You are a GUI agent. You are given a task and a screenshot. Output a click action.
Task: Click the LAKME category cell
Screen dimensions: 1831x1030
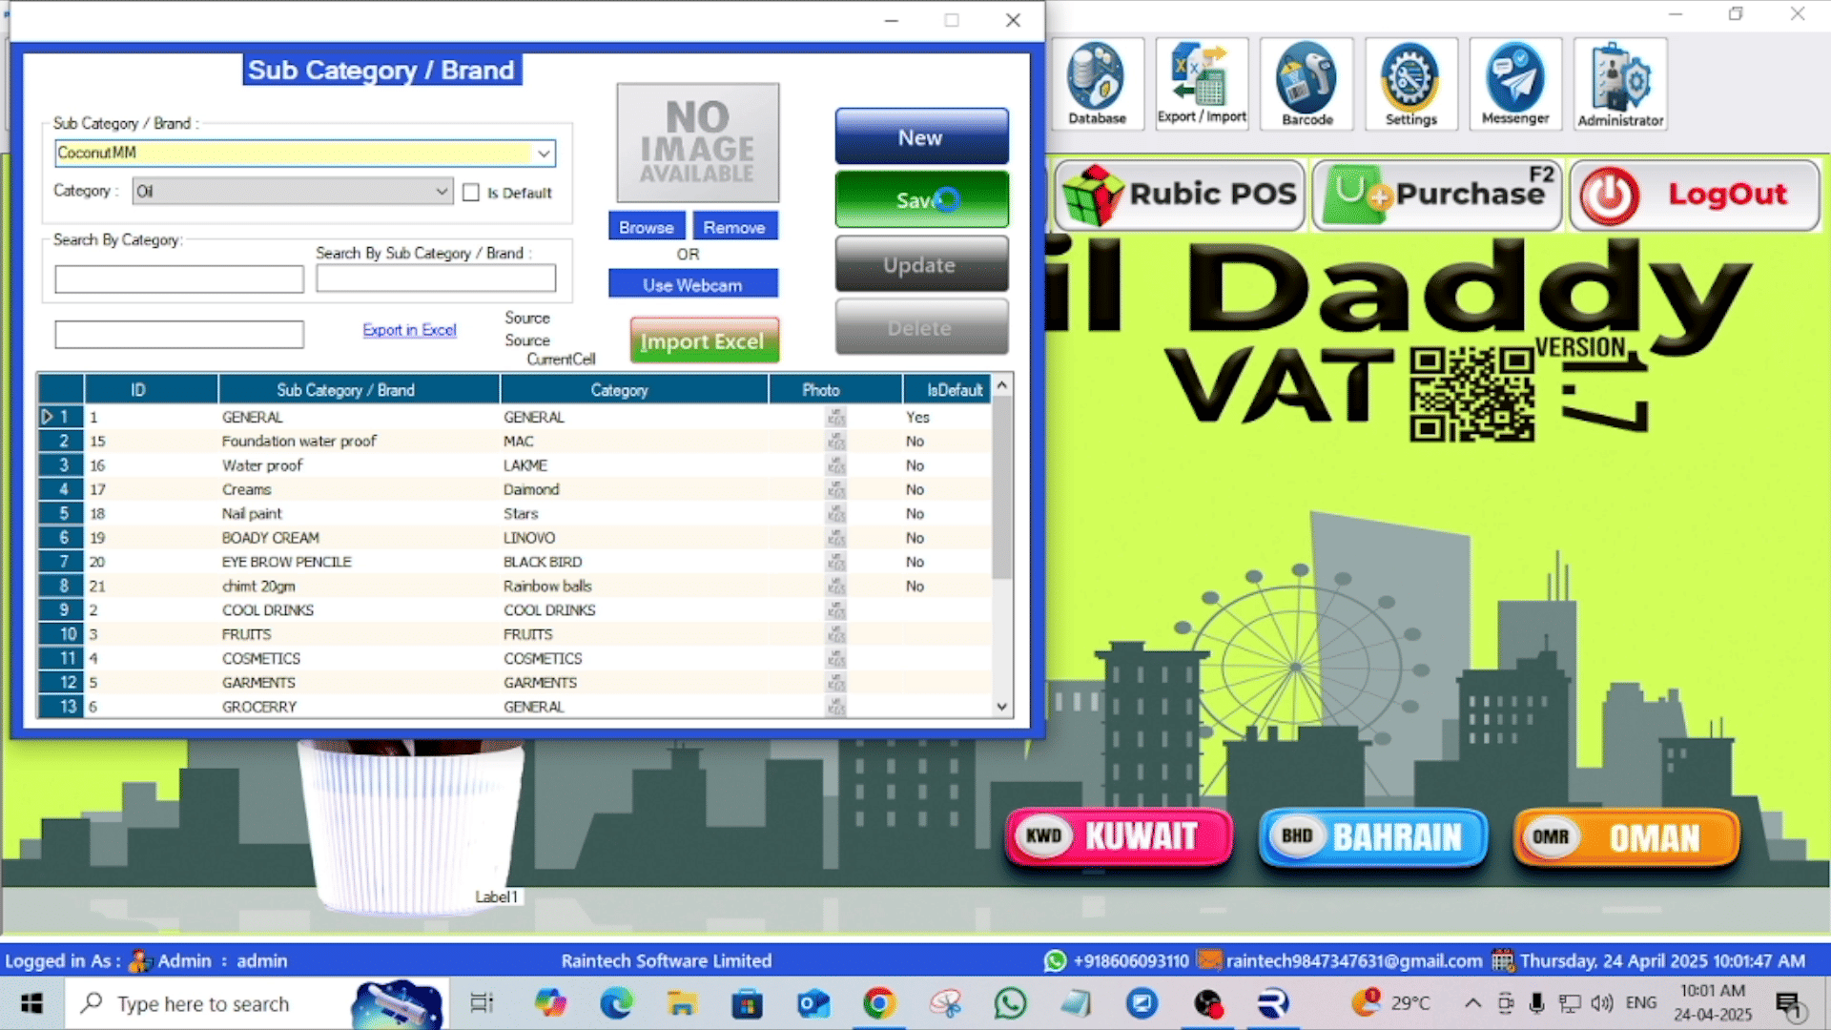click(x=634, y=465)
